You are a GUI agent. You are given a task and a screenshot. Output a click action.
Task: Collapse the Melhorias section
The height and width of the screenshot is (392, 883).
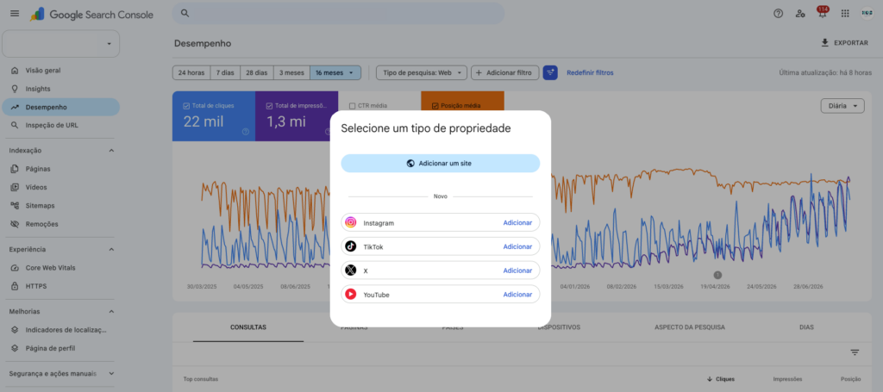pyautogui.click(x=111, y=312)
